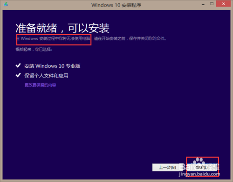This screenshot has width=233, height=182.
Task: Click the Windows 10 setup title bar icon
Action: point(6,4)
